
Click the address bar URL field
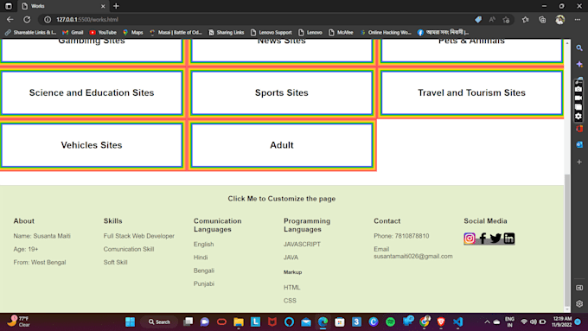click(x=255, y=20)
